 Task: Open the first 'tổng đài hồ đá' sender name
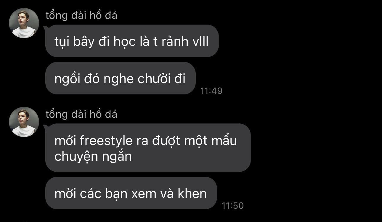(81, 15)
